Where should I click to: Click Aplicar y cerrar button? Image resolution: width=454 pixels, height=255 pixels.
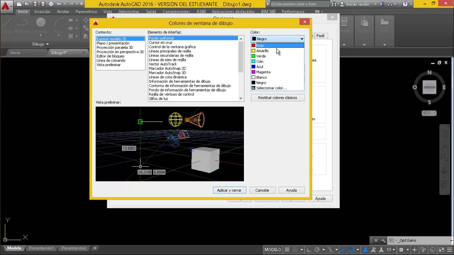point(229,190)
